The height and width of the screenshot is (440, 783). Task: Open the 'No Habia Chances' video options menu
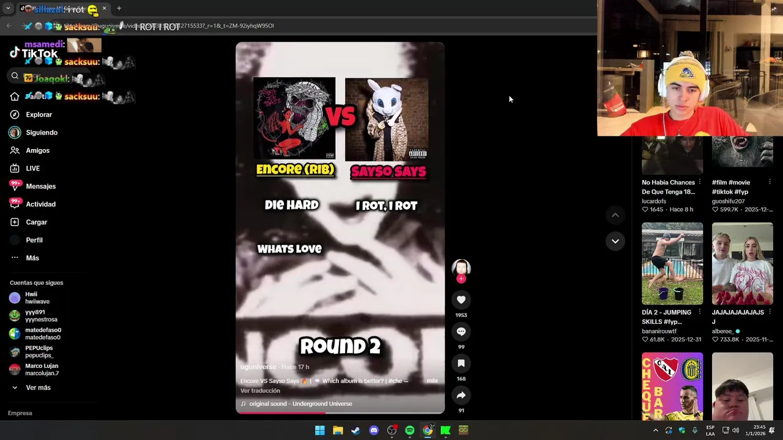click(700, 182)
